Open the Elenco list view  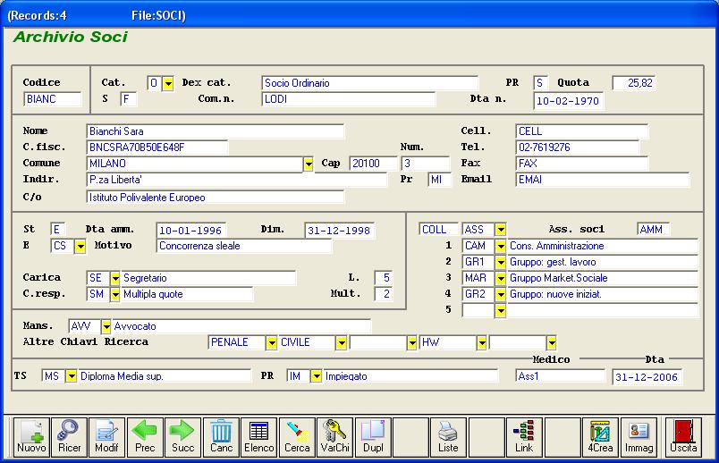pos(258,436)
